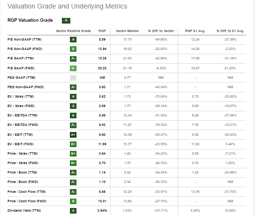
Task: Click RGP value 10.01 for Price / Cash Flow
Action: coord(102,201)
